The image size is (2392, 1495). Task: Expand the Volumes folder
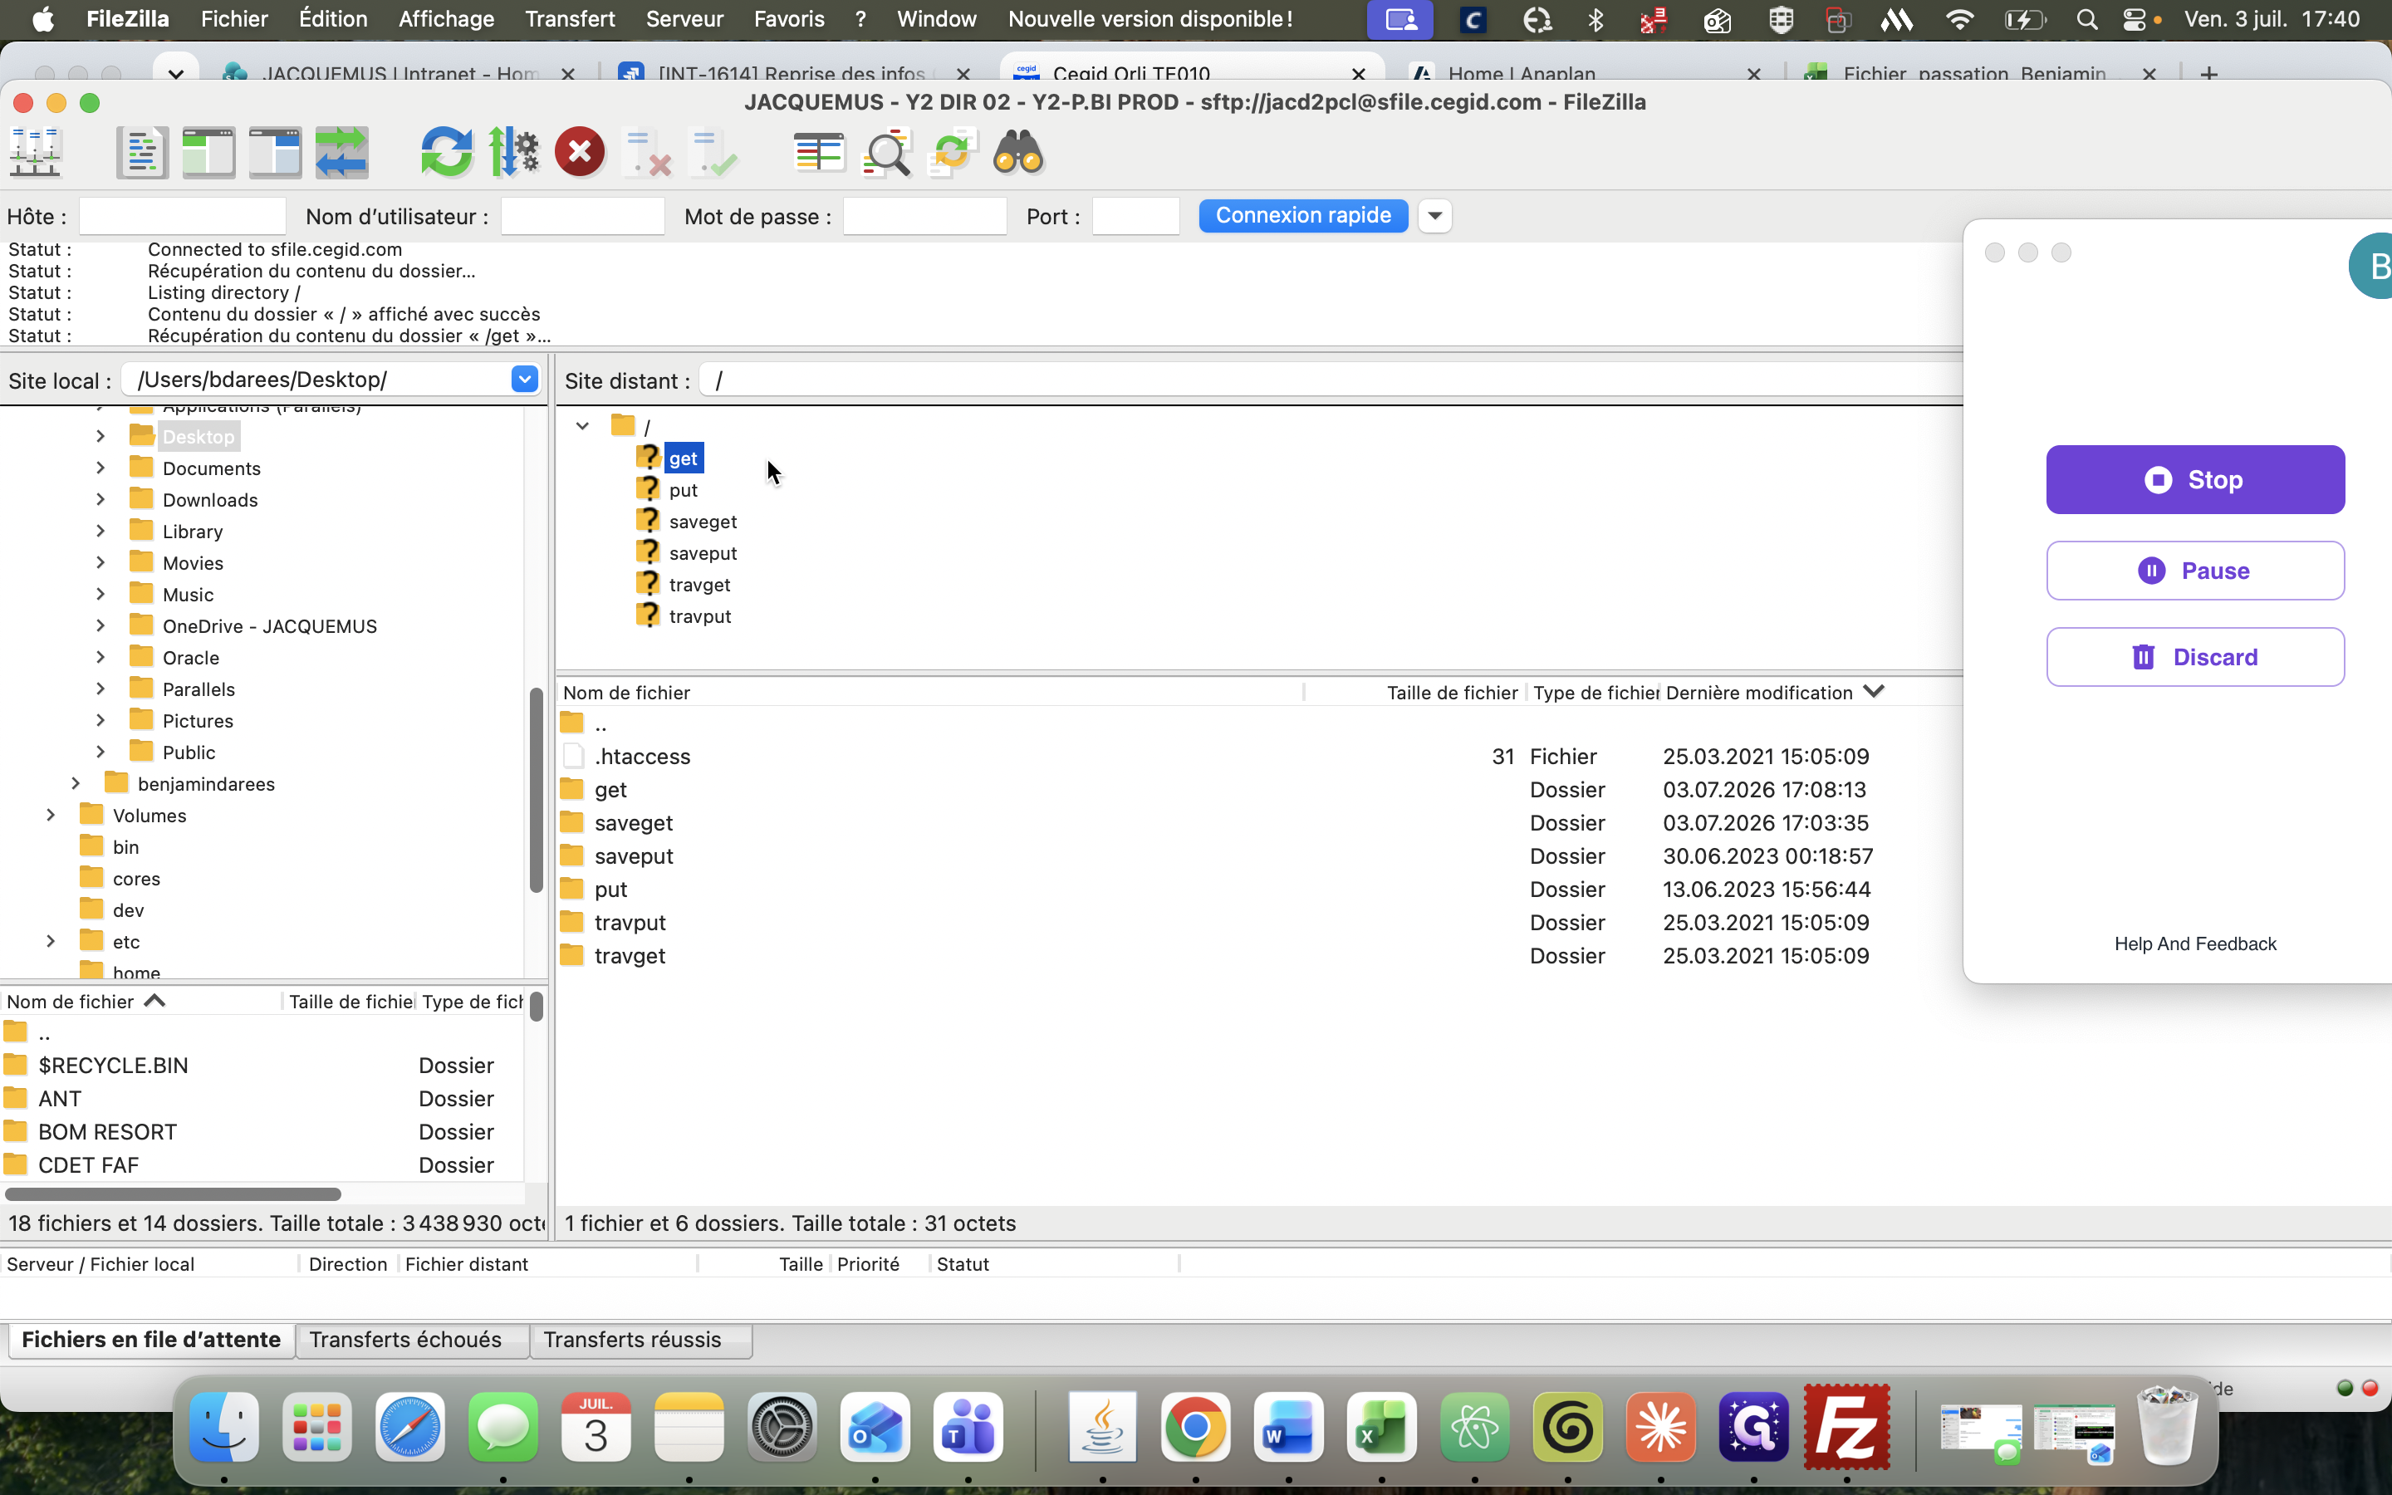tap(51, 815)
